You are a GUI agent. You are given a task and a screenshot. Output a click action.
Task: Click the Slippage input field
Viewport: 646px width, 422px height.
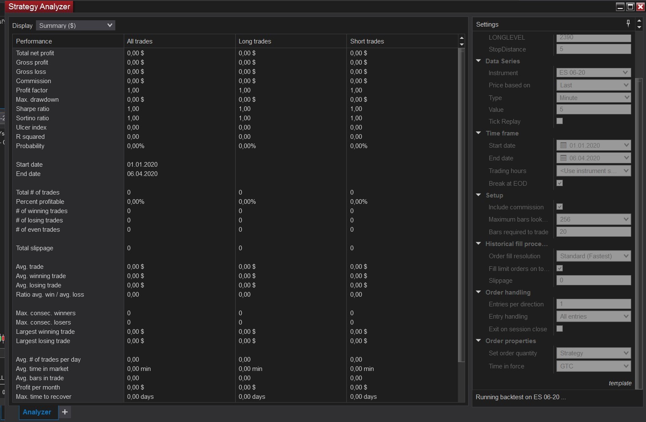(x=593, y=280)
